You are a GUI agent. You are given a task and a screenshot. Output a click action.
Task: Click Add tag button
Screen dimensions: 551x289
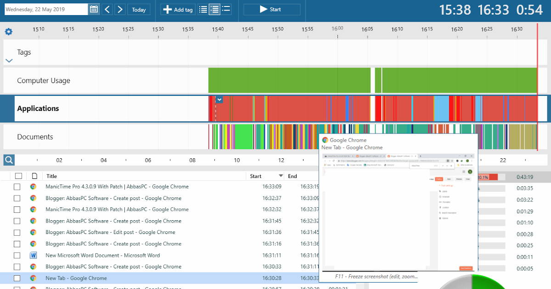(179, 9)
